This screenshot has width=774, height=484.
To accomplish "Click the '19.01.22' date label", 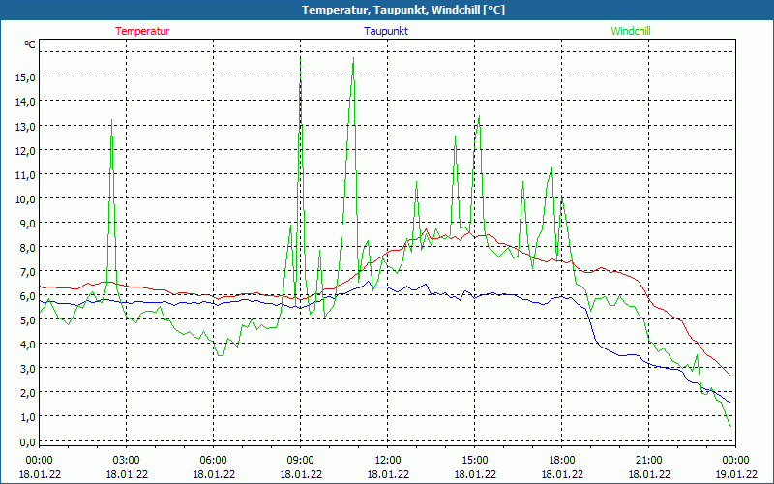I will pos(735,474).
